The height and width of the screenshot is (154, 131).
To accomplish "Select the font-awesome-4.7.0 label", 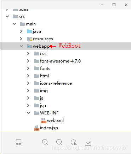I will pyautogui.click(x=60, y=61).
